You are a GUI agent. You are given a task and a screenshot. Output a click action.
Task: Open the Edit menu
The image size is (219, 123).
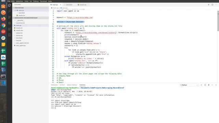[x=13, y=1]
